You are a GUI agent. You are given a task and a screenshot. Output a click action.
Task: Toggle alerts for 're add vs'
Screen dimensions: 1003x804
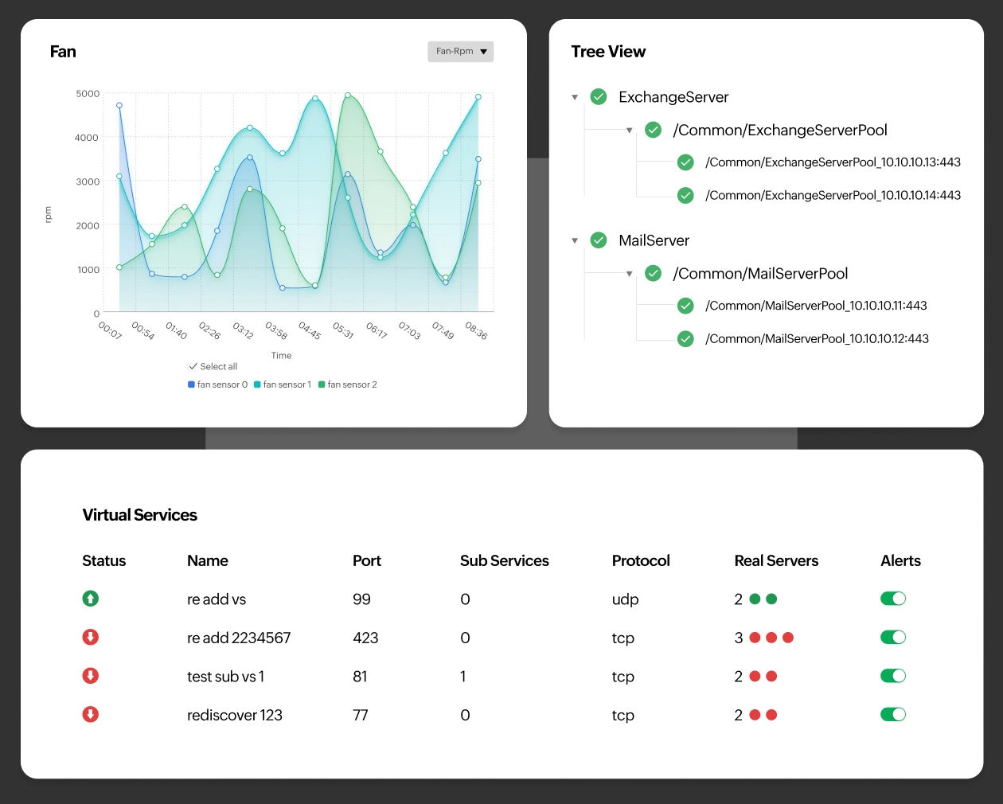coord(892,598)
